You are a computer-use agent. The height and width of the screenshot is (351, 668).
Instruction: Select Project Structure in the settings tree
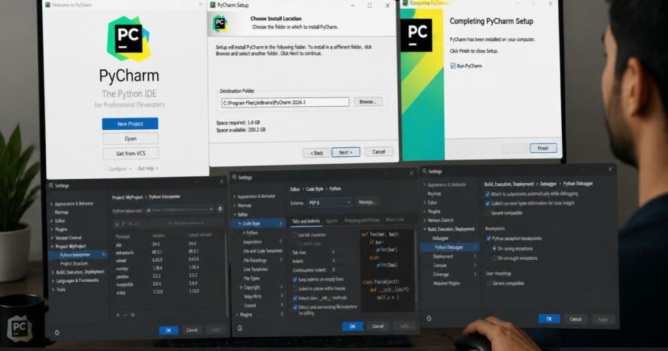coord(74,264)
